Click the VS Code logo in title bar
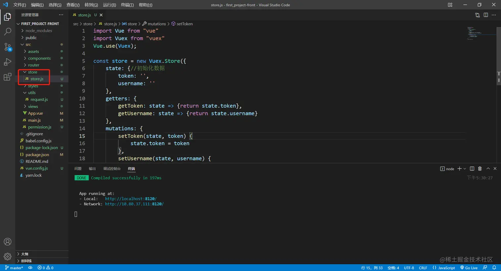The width and height of the screenshot is (501, 271). pos(5,5)
